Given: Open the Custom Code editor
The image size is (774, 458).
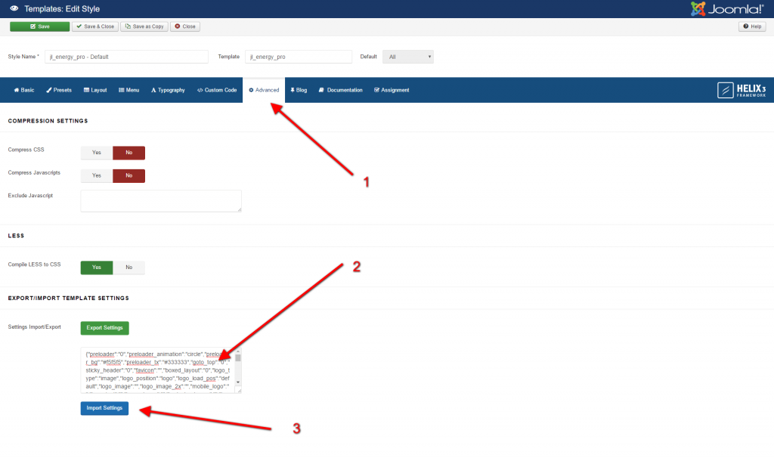Looking at the screenshot, I should [216, 89].
